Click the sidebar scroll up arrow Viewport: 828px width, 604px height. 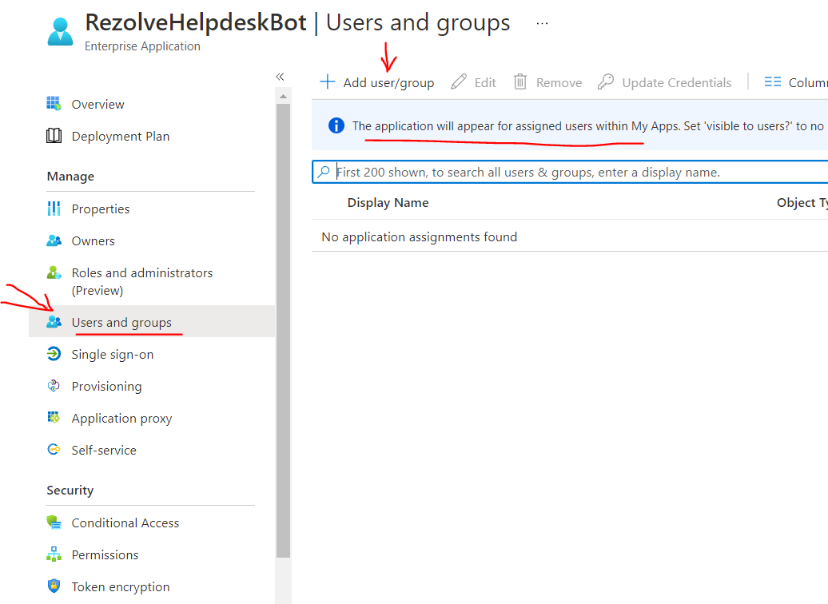point(283,96)
